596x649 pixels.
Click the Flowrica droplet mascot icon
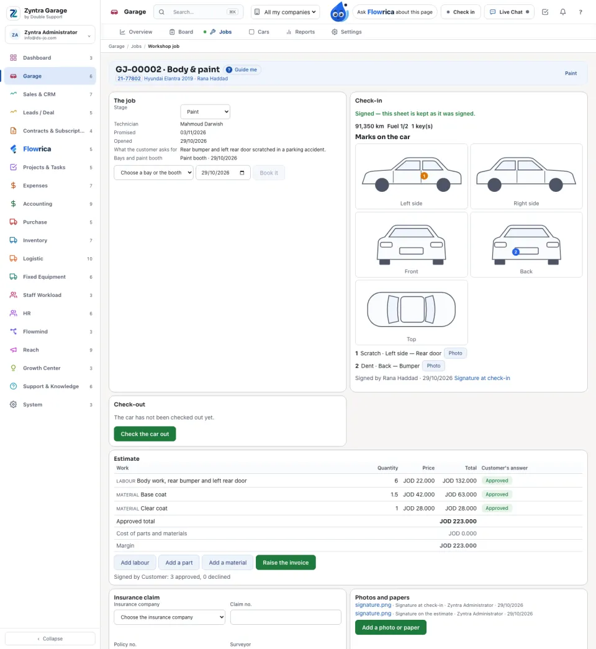pyautogui.click(x=339, y=12)
